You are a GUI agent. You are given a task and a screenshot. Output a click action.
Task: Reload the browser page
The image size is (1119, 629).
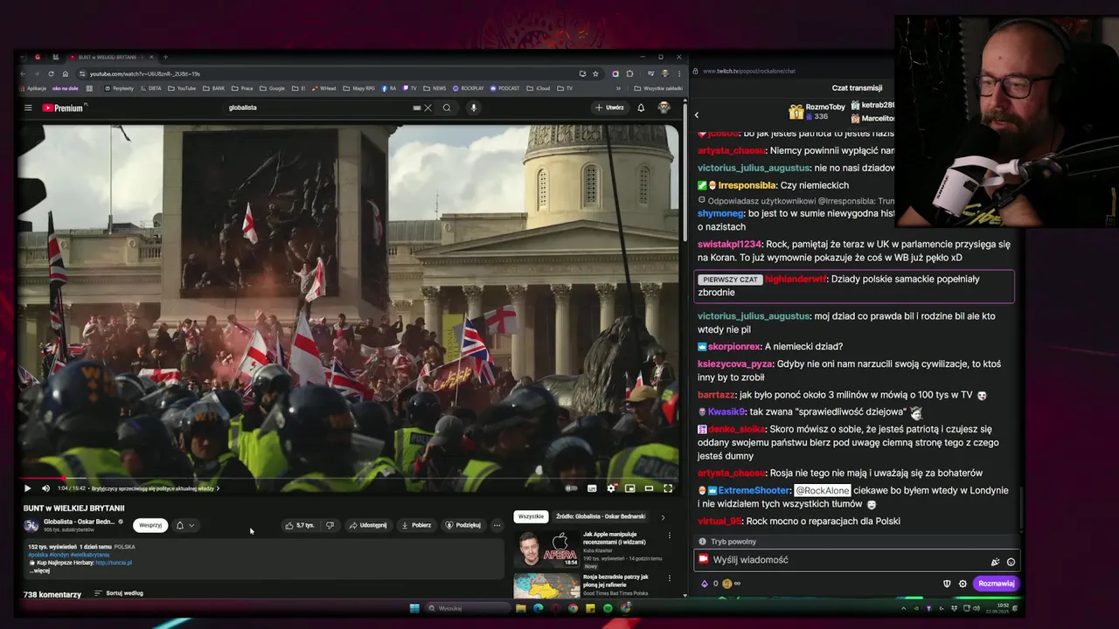click(51, 73)
